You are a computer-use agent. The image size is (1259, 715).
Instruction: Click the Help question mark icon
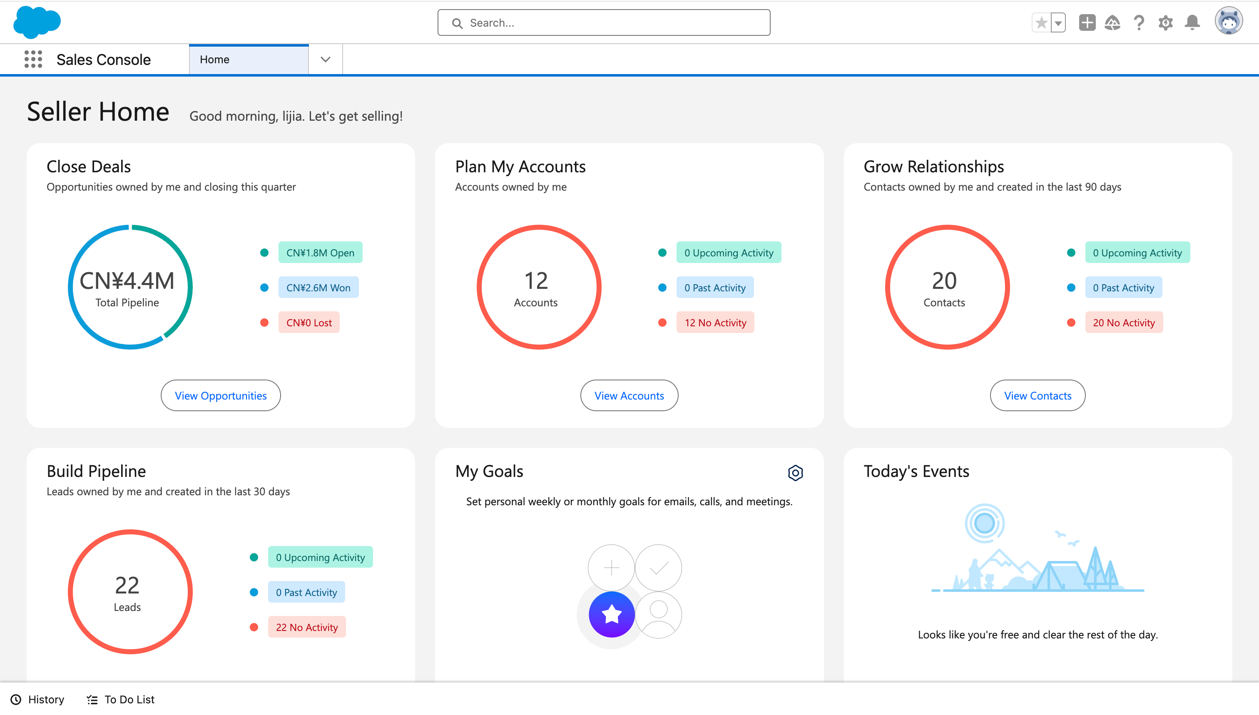1139,22
